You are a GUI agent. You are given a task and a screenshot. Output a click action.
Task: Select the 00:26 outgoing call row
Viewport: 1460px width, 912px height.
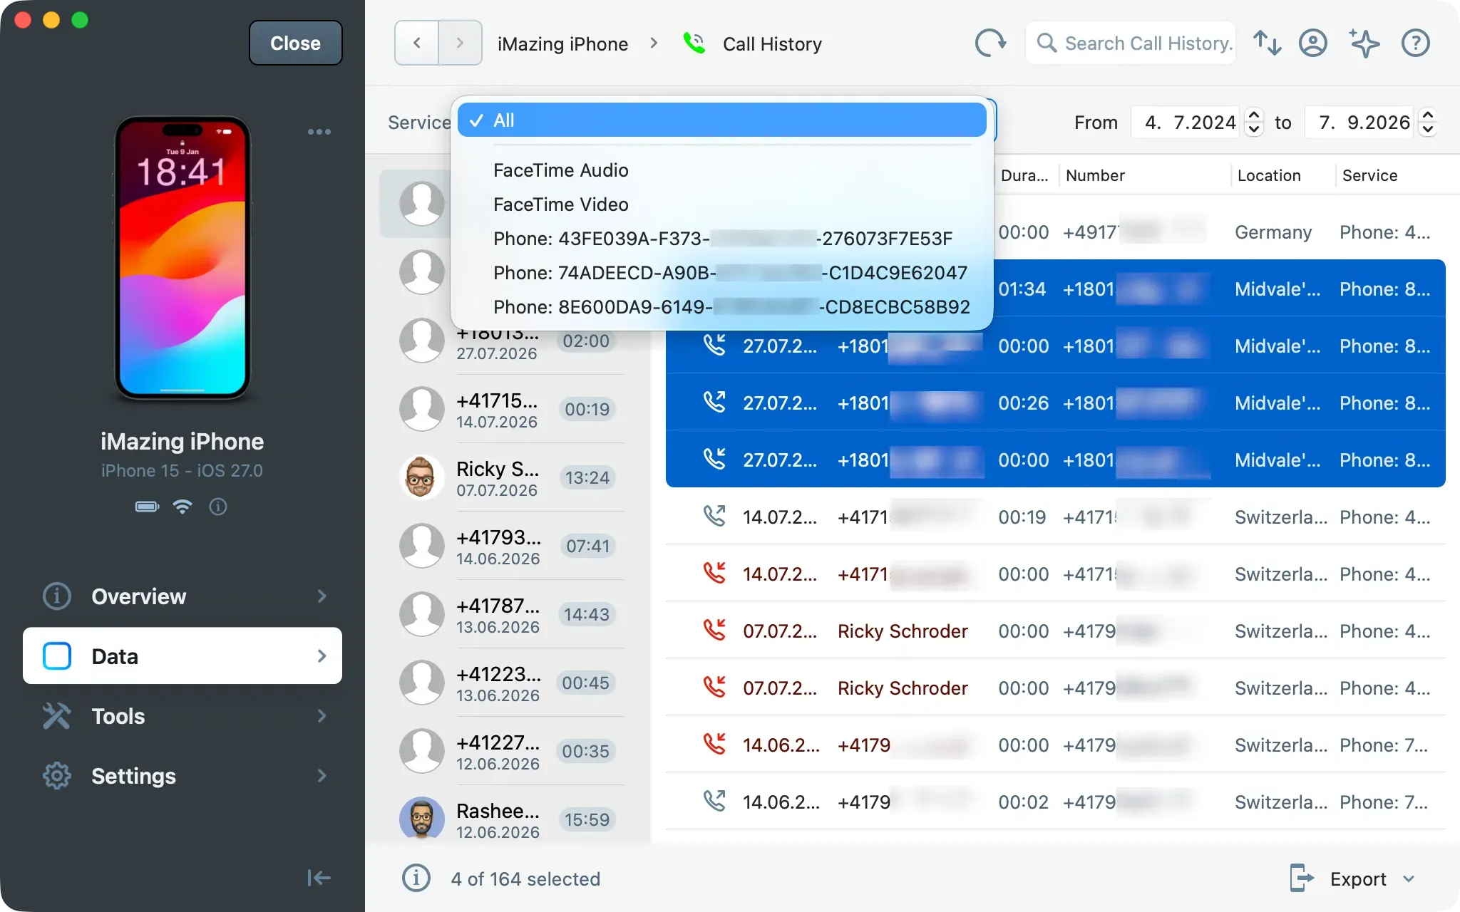(x=1056, y=403)
